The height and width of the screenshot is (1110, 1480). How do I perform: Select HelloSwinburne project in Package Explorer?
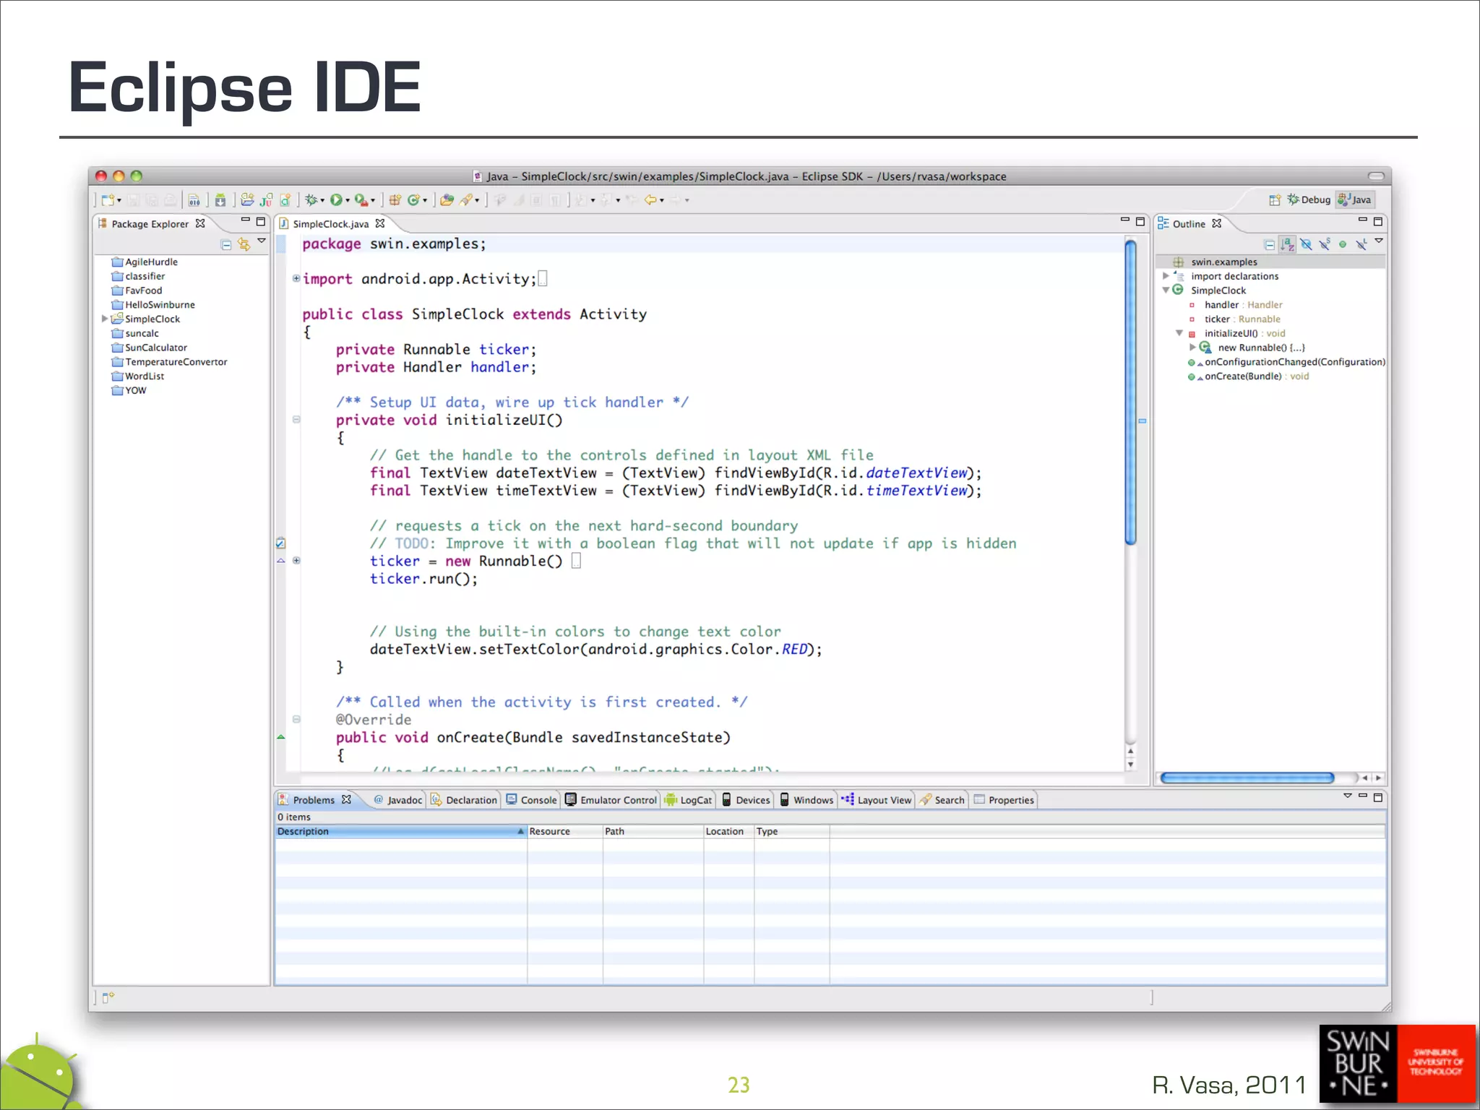[152, 305]
